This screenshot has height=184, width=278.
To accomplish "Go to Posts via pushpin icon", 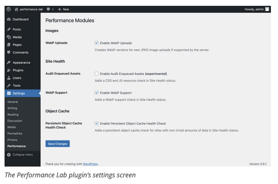I will (x=9, y=29).
